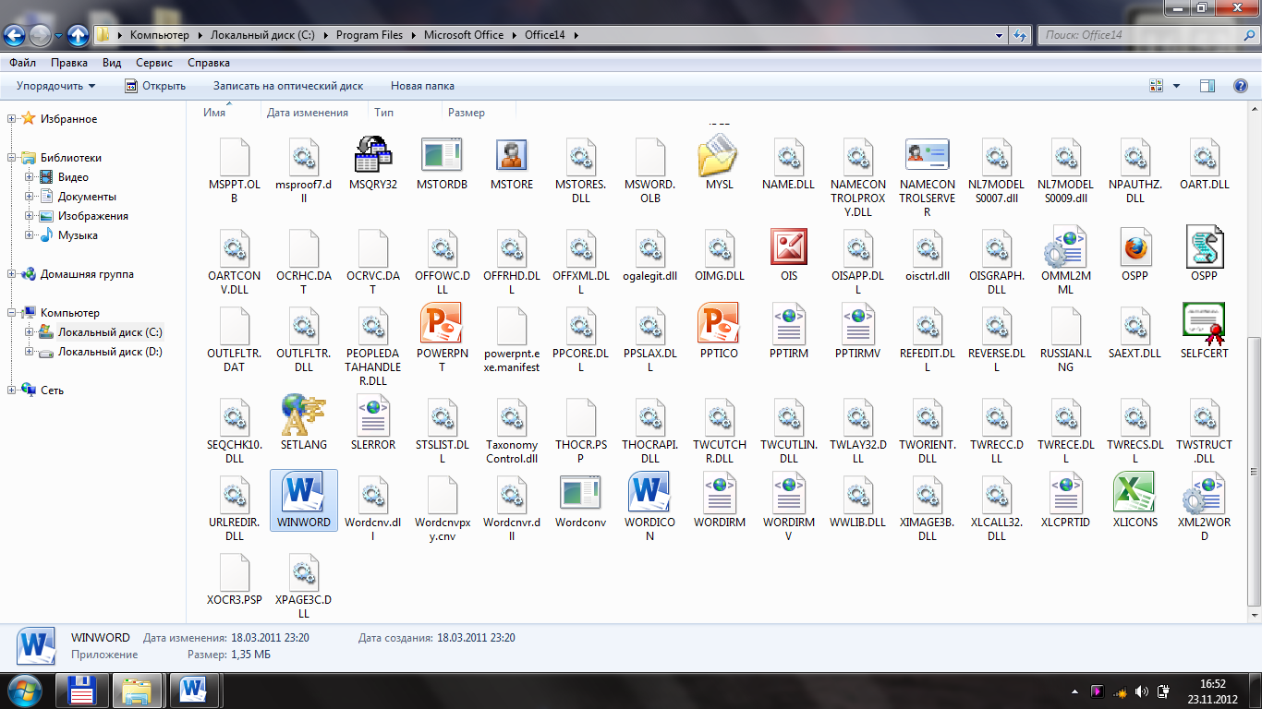Open the Сервис menu

coord(154,63)
